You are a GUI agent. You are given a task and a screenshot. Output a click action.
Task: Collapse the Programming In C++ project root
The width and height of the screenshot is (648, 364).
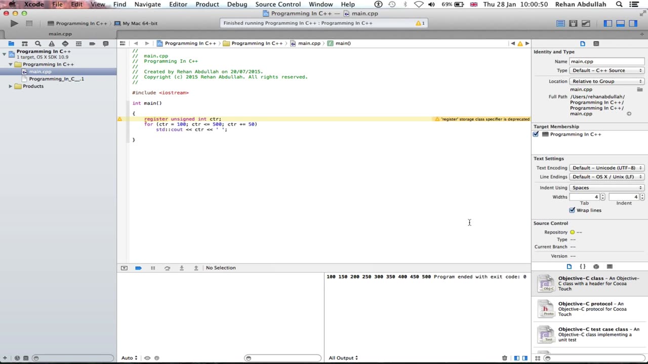coord(5,54)
